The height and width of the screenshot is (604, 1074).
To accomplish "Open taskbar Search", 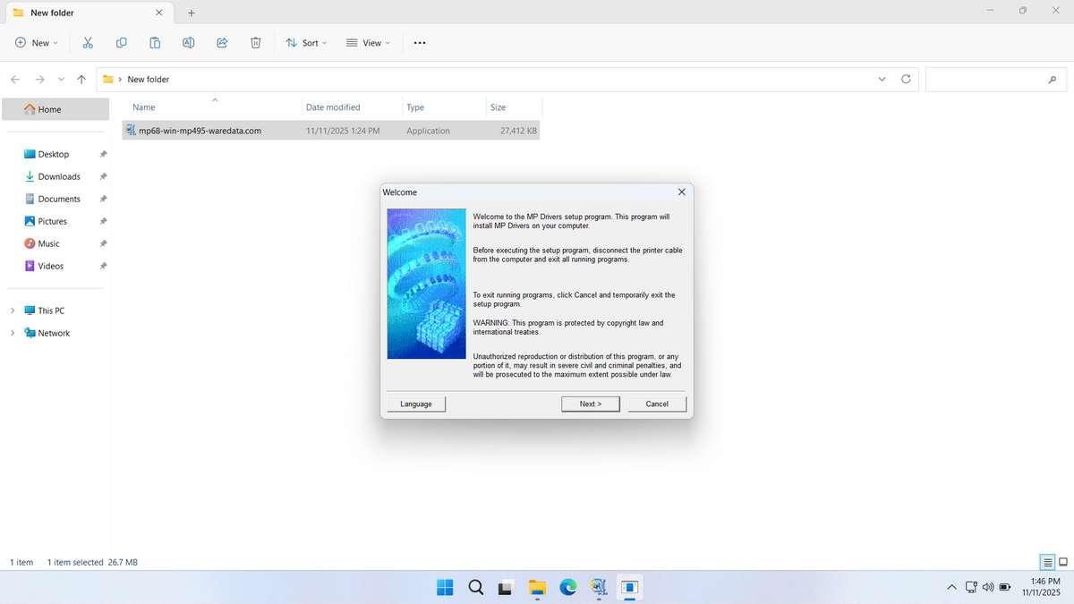I will (476, 588).
